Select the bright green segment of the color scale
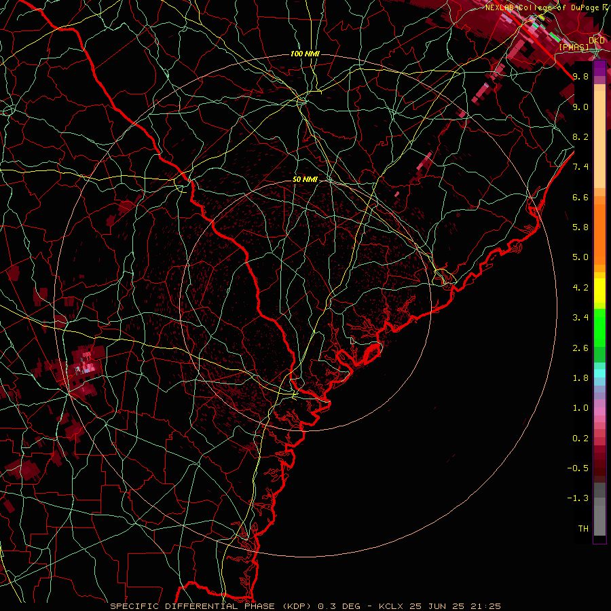 coord(599,327)
